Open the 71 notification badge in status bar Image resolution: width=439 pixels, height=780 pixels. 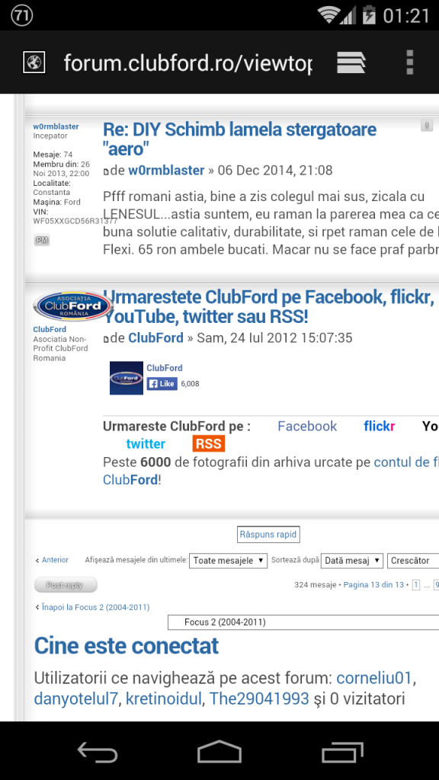coord(22,15)
